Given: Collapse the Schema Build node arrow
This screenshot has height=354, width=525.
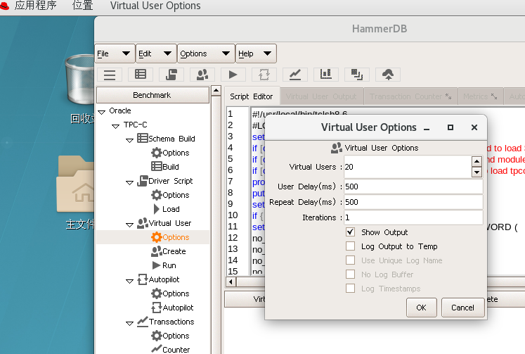Looking at the screenshot, I should 129,140.
